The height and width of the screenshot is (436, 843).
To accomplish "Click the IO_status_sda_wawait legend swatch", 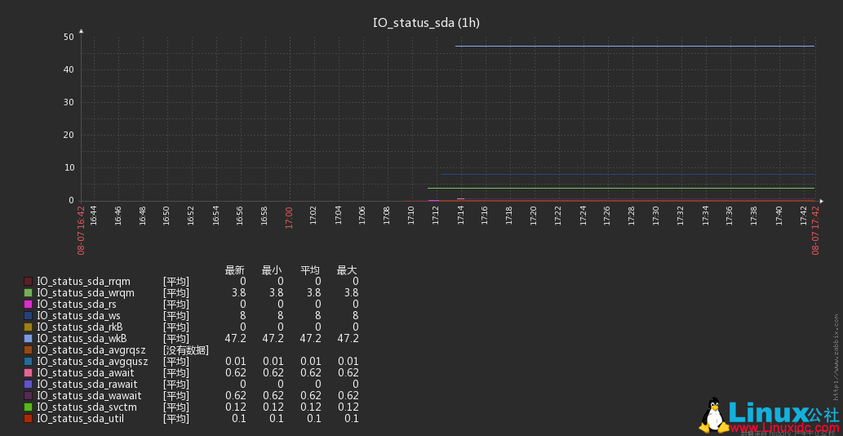I will point(28,396).
